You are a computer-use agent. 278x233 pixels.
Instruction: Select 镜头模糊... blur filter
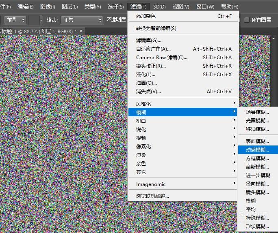[258, 192]
